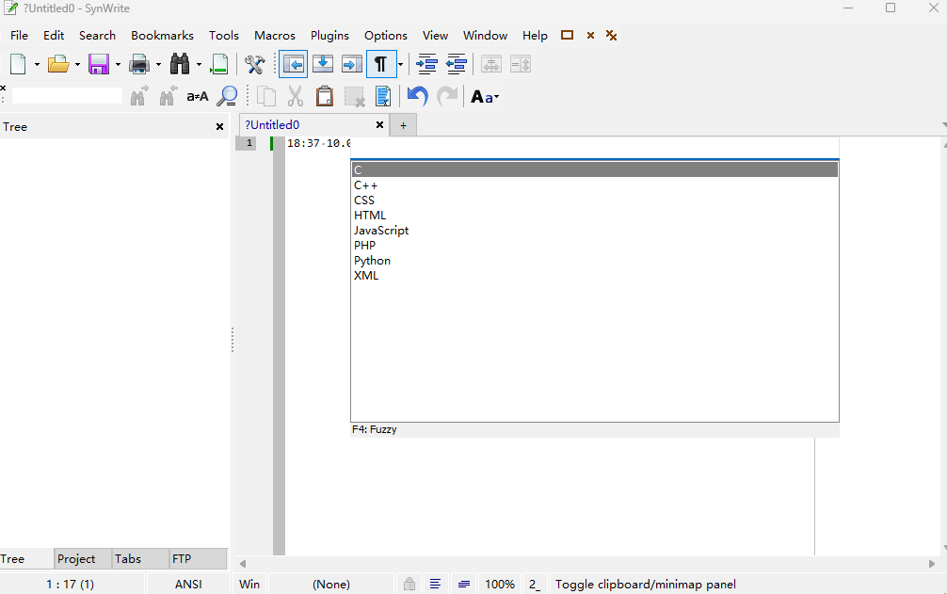Unindent the selection with the outdent icon
Image resolution: width=947 pixels, height=594 pixels.
456,64
